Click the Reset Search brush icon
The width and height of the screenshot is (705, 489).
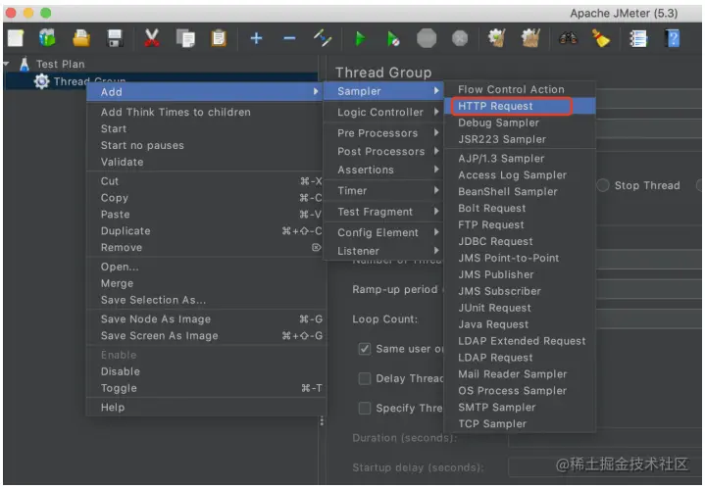point(601,38)
